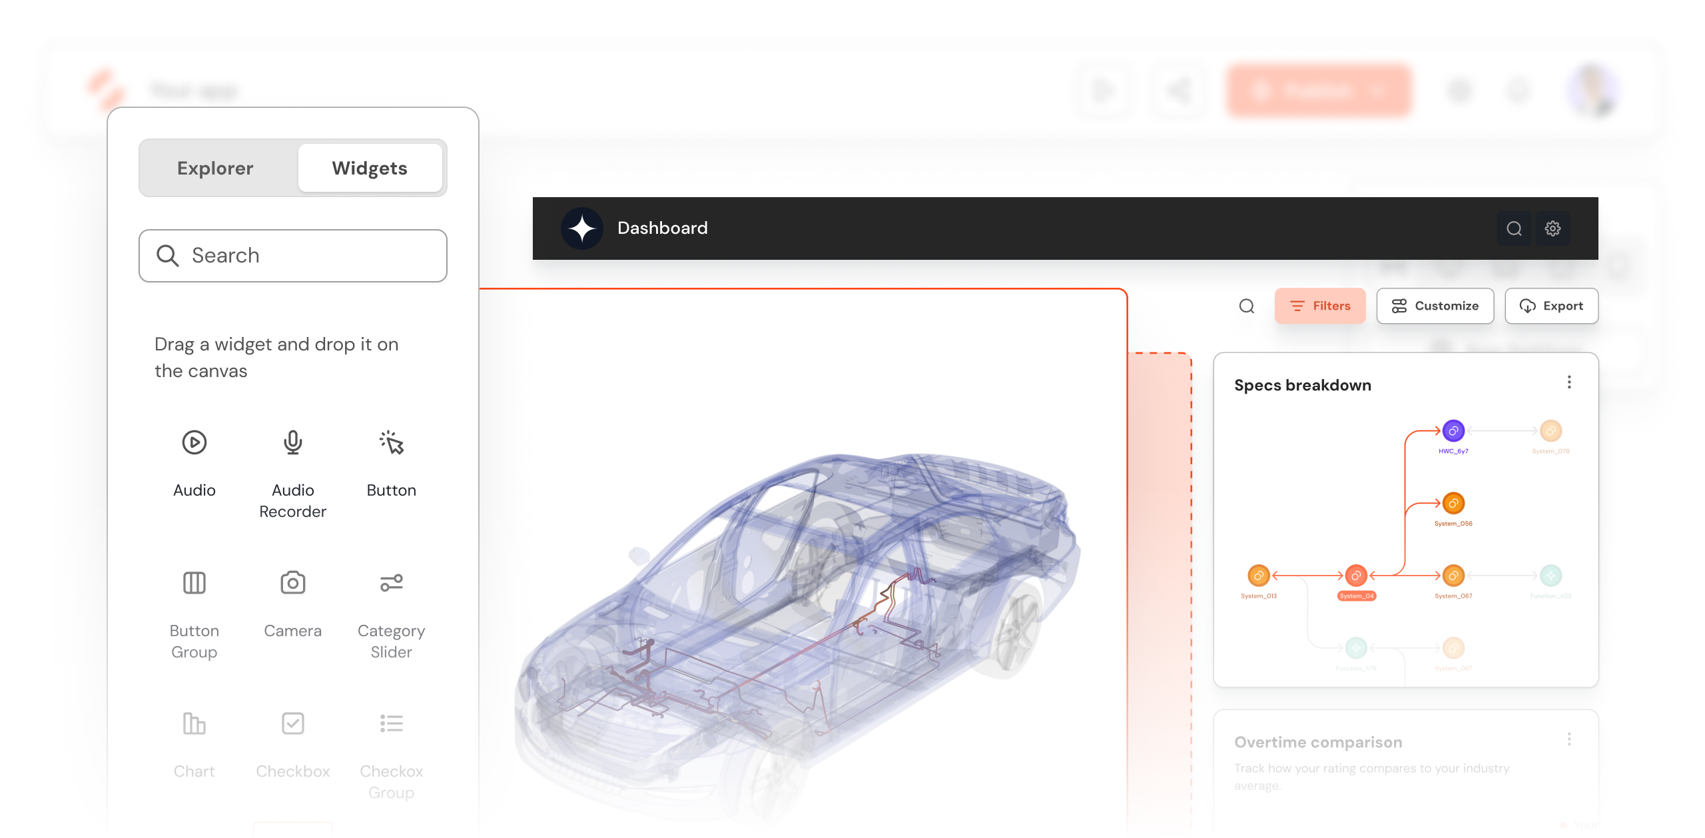Image resolution: width=1705 pixels, height=838 pixels.
Task: Expand search next to the Filters button
Action: click(x=1246, y=306)
